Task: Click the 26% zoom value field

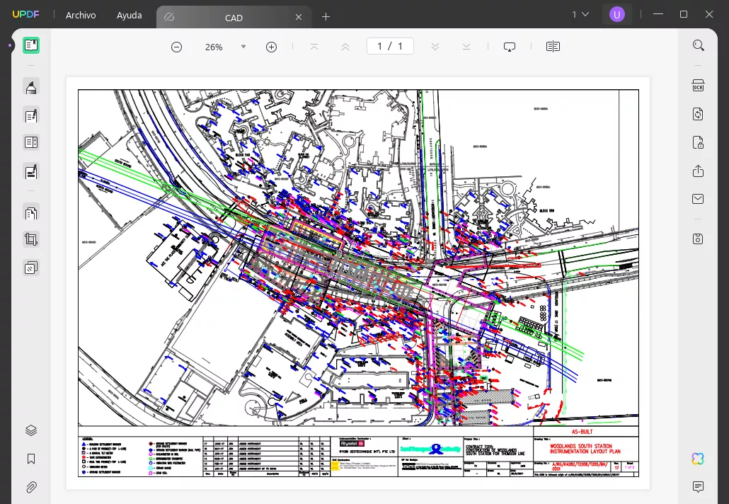Action: 214,47
